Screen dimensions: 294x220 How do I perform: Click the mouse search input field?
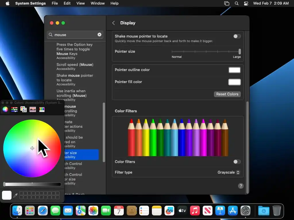pyautogui.click(x=75, y=35)
